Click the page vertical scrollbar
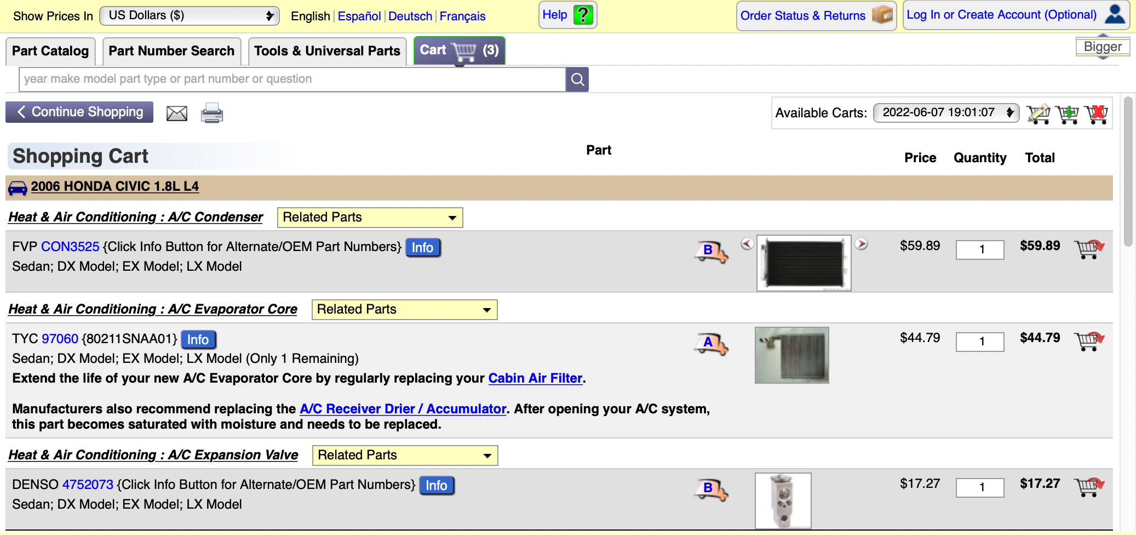This screenshot has height=535, width=1136. pyautogui.click(x=1128, y=172)
